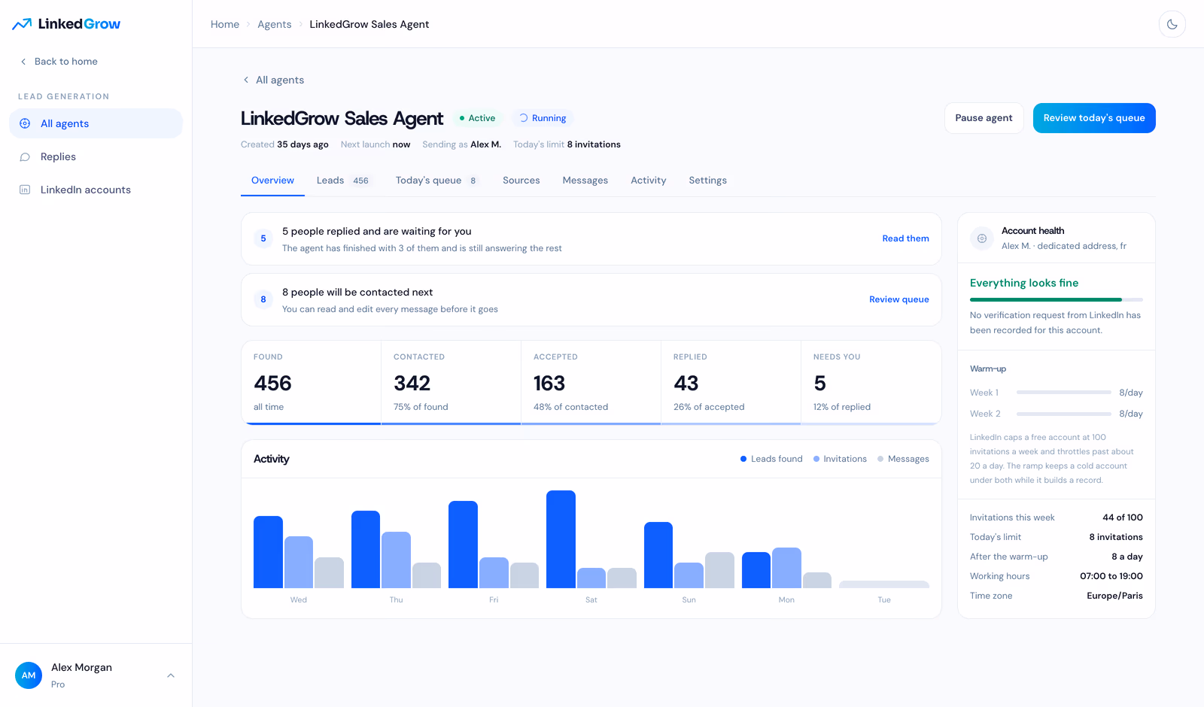This screenshot has height=707, width=1204.
Task: Click the Contacted 342 stat card
Action: coord(451,383)
